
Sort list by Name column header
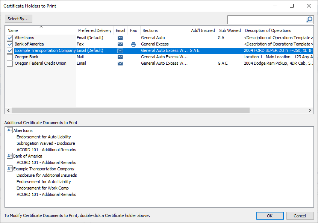pos(41,30)
